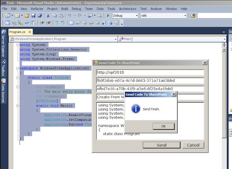Open the Architecture menu
Viewport: 232px width, 169px height.
(128, 9)
